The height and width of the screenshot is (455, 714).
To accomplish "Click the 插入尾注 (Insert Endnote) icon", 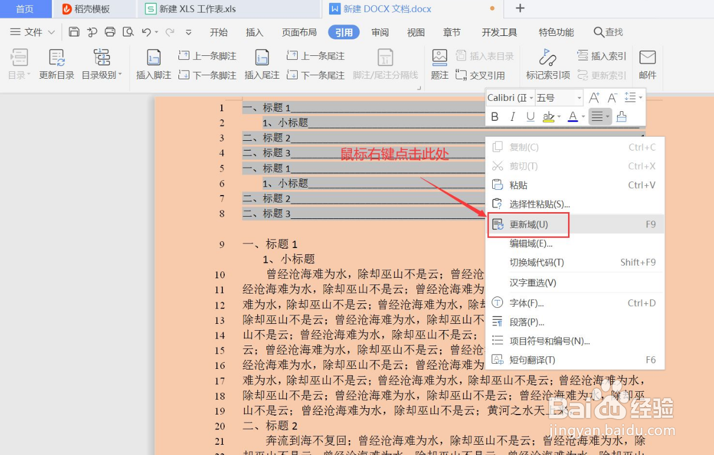I will click(x=261, y=64).
